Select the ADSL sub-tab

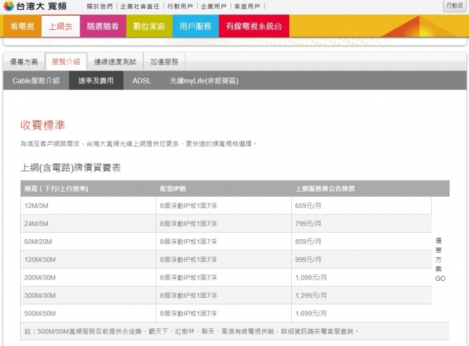tap(141, 81)
